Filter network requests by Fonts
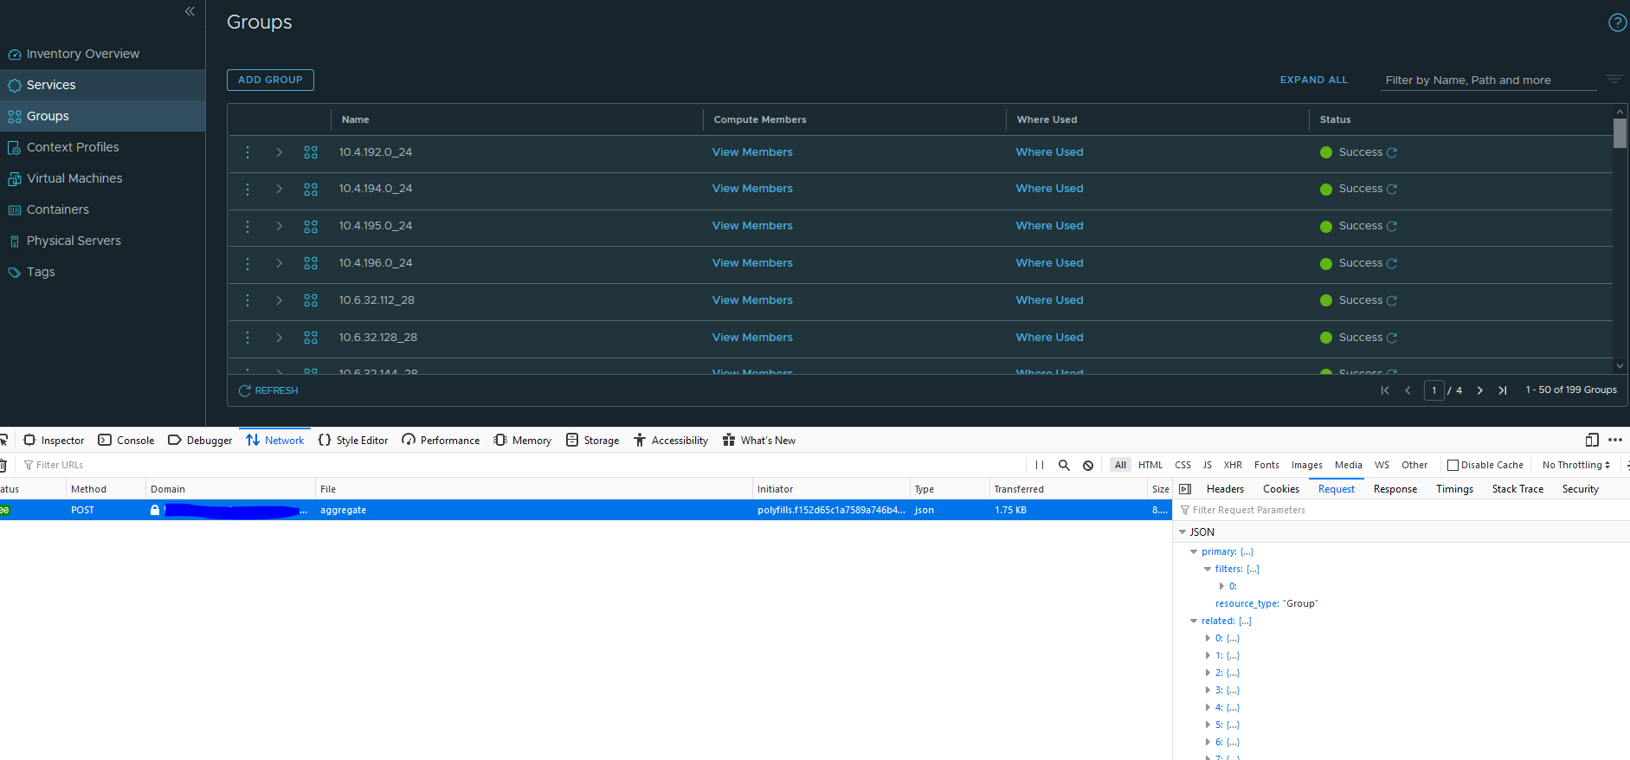This screenshot has width=1630, height=760. coord(1266,465)
